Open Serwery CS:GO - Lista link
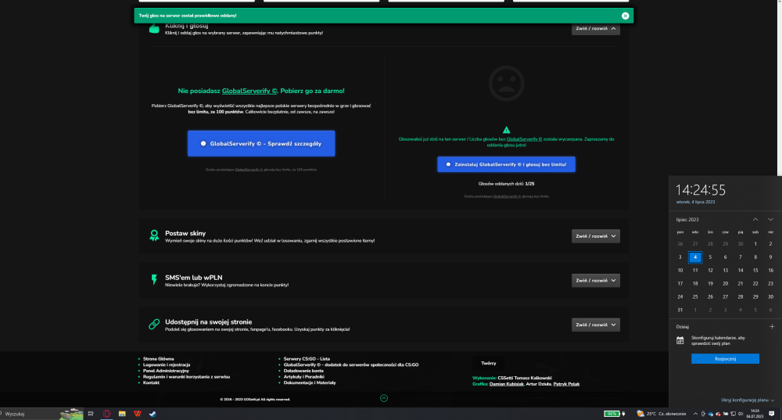The width and height of the screenshot is (782, 420). point(307,359)
